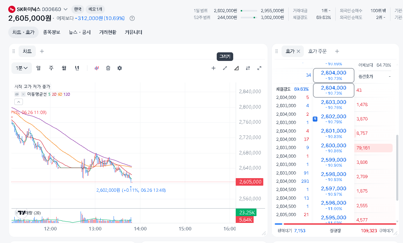Click the plus crosshair tool in chart toolbar
This screenshot has height=243, width=403.
pyautogui.click(x=214, y=68)
